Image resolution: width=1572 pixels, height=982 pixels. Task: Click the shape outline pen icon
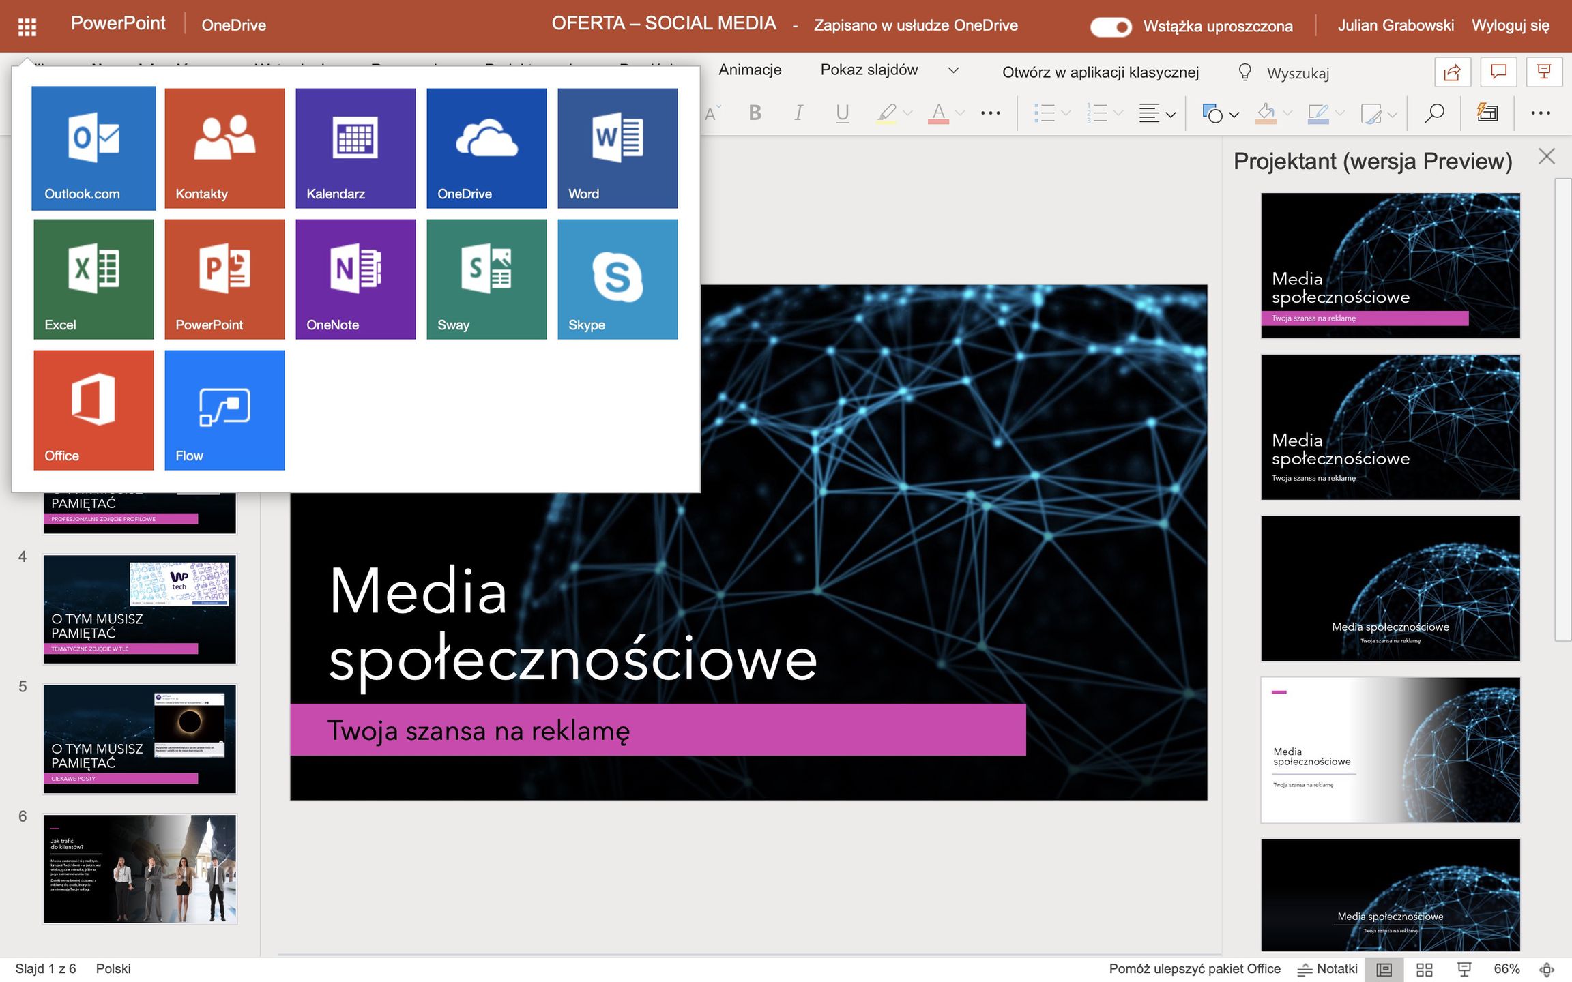coord(1318,113)
